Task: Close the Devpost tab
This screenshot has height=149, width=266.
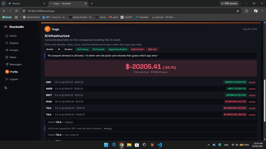Action: 44,3
